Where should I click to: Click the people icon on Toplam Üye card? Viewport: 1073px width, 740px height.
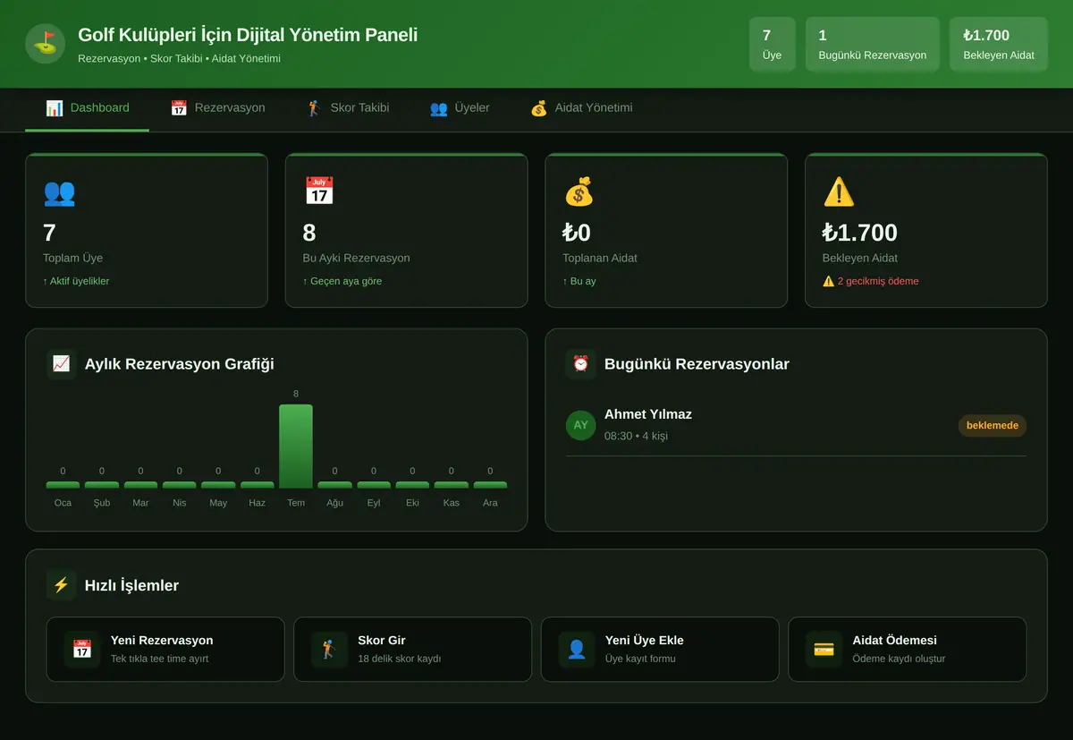pyautogui.click(x=59, y=192)
